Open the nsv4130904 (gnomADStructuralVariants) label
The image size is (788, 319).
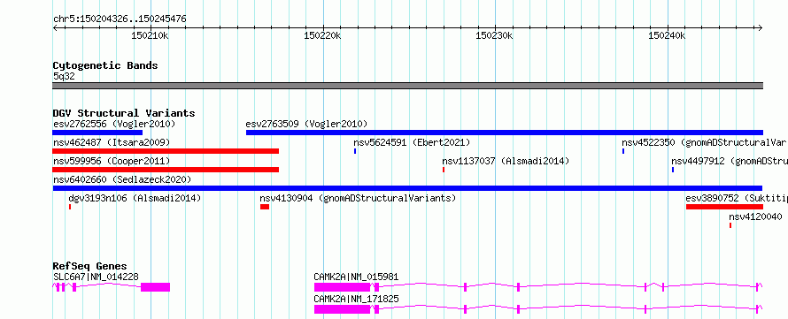point(358,198)
